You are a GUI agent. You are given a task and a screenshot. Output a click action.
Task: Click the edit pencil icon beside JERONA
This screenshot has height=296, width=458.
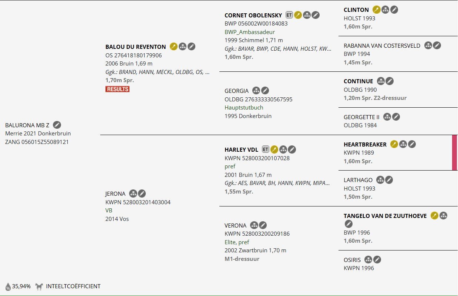tap(142, 194)
